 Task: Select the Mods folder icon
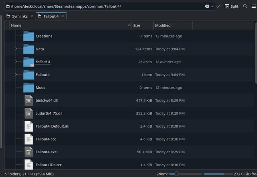coord(29,87)
